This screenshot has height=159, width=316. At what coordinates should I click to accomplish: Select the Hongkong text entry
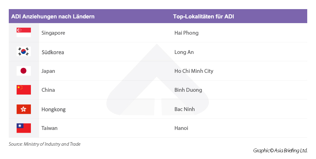53,109
